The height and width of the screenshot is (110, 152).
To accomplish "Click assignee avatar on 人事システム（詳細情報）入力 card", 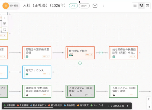I will click(x=70, y=95).
